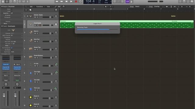
Task: Click the Tom Low pan knob
Action: tap(56, 89)
